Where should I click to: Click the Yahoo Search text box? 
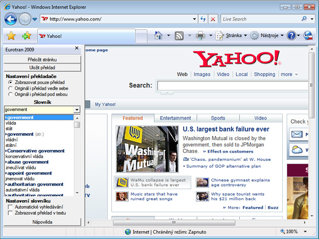232,85
